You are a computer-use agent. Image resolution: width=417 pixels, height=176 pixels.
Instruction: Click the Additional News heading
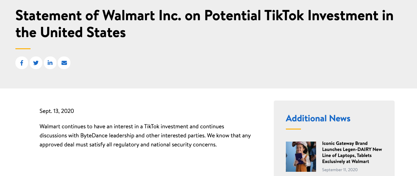(318, 118)
